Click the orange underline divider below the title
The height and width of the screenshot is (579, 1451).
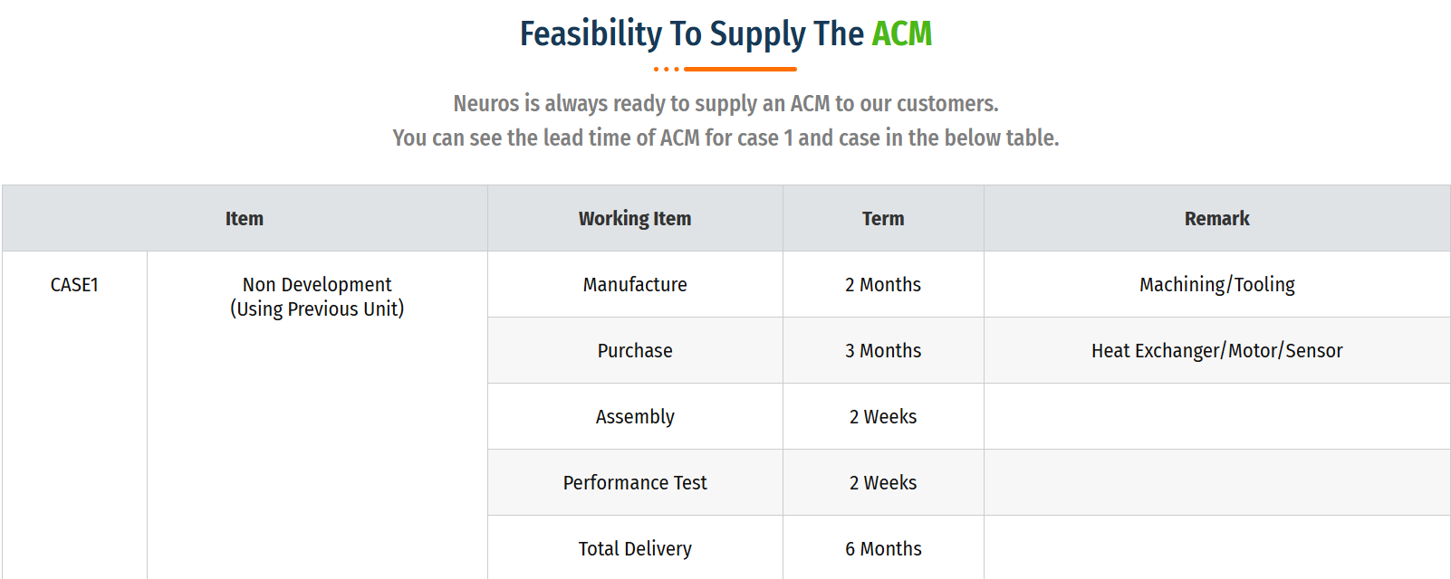pyautogui.click(x=725, y=69)
